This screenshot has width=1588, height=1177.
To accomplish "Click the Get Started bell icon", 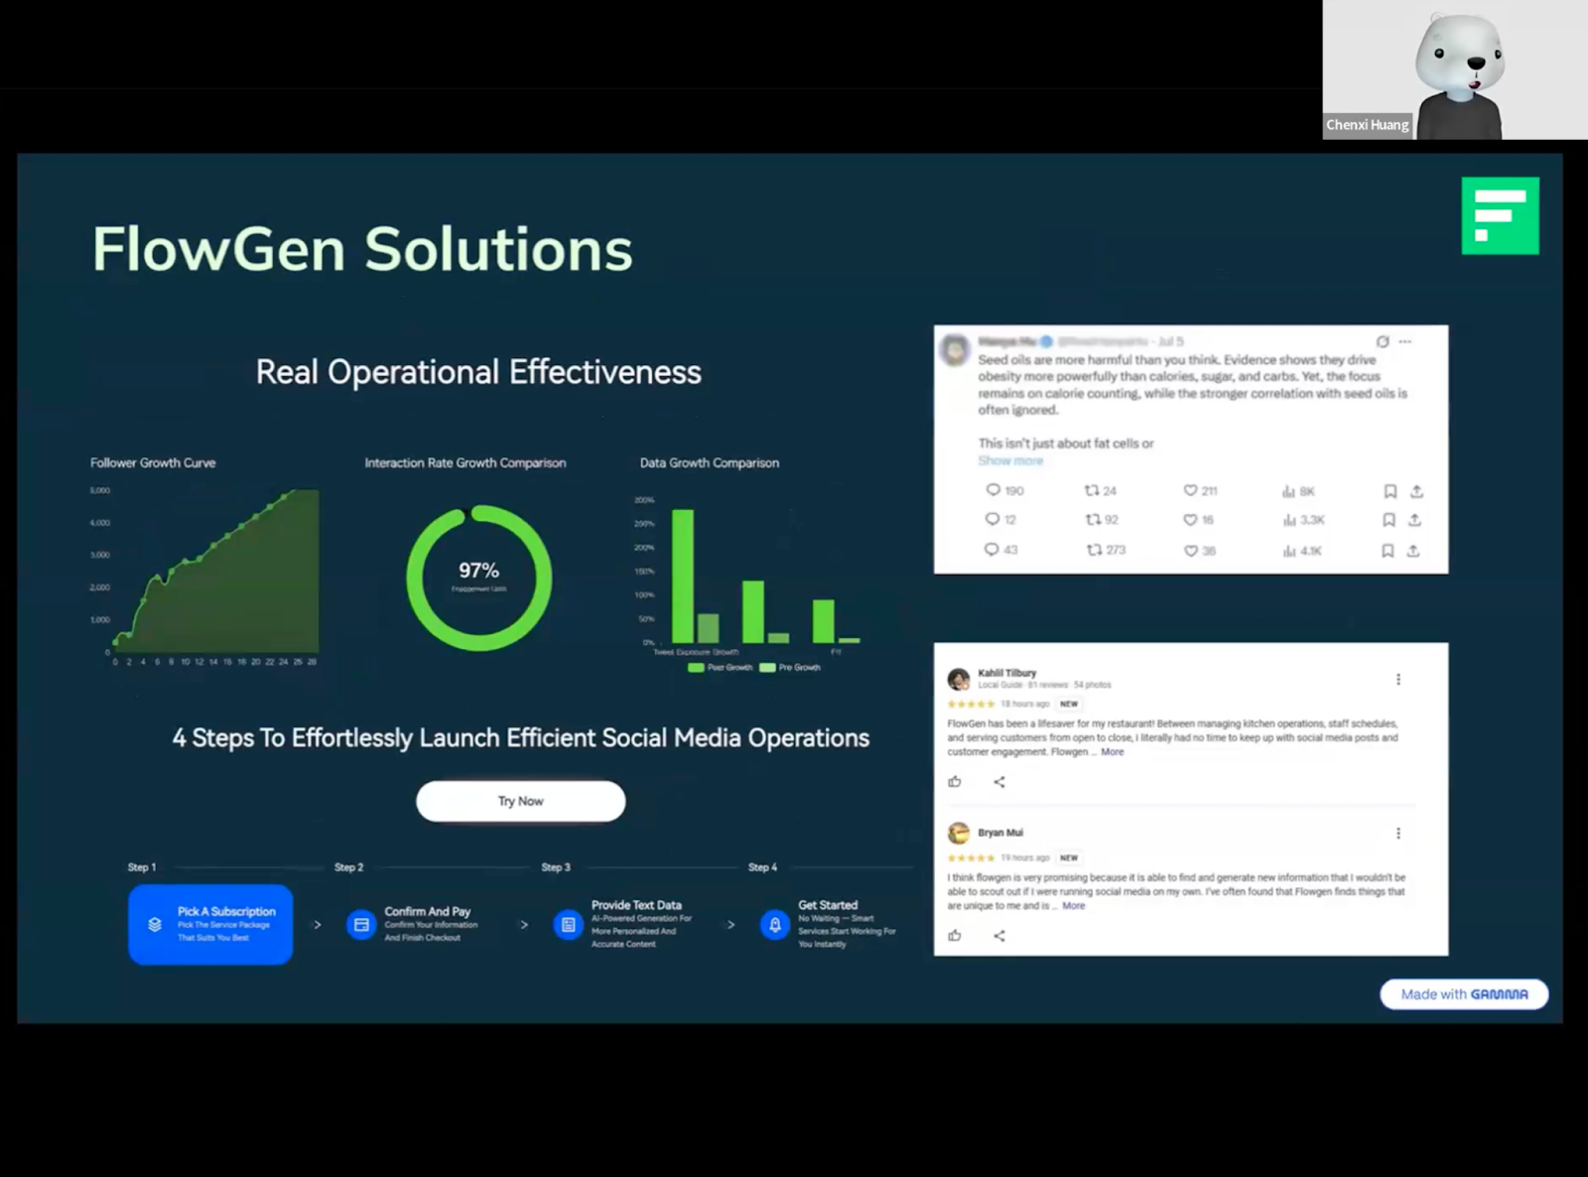I will coord(775,925).
